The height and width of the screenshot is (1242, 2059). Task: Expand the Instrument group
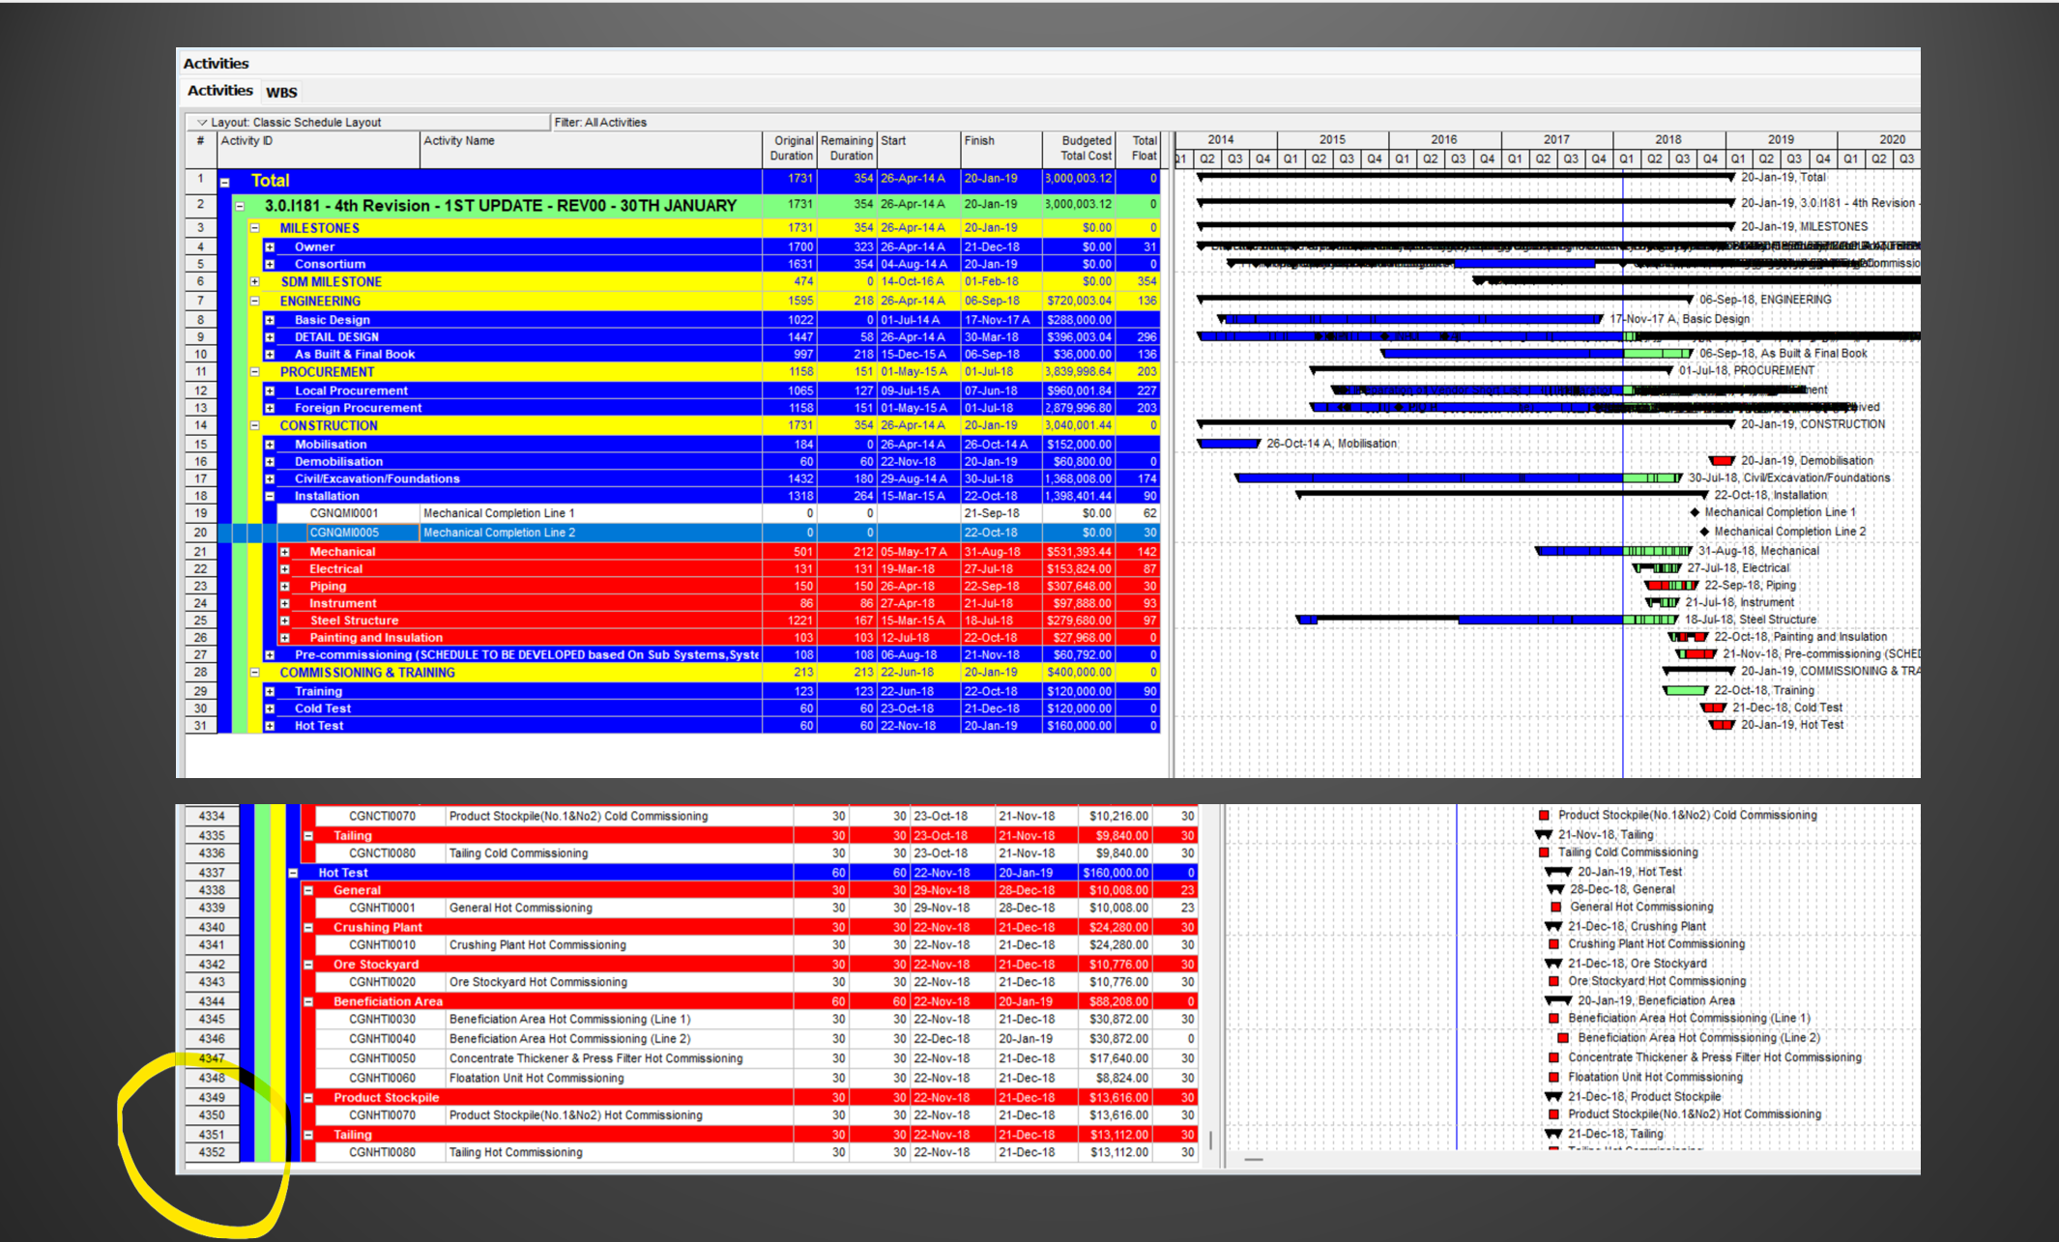(285, 604)
